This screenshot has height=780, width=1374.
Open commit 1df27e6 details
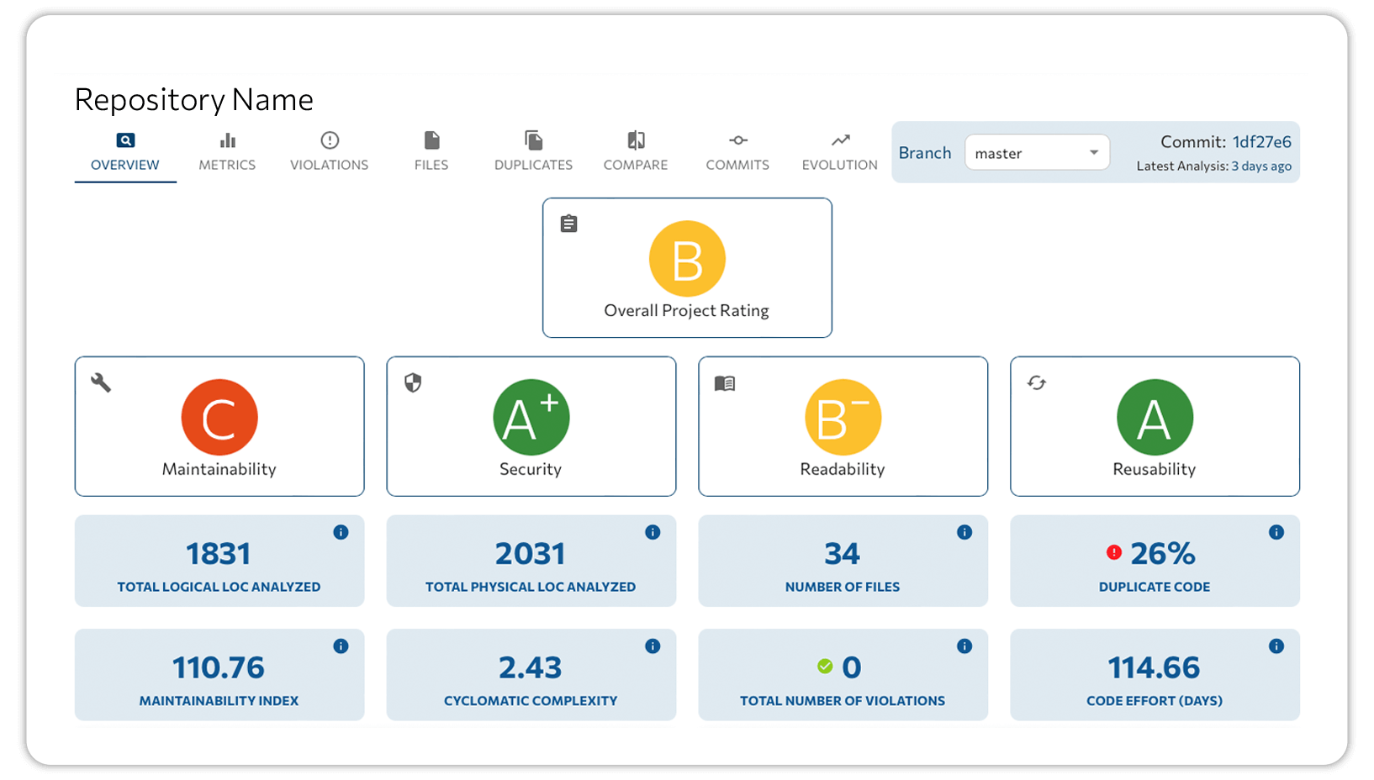1260,142
